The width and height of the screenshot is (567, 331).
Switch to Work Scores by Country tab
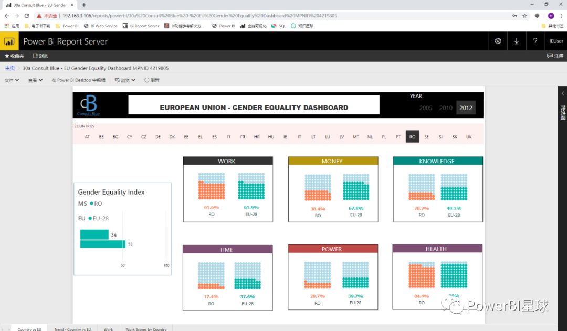pos(146,329)
